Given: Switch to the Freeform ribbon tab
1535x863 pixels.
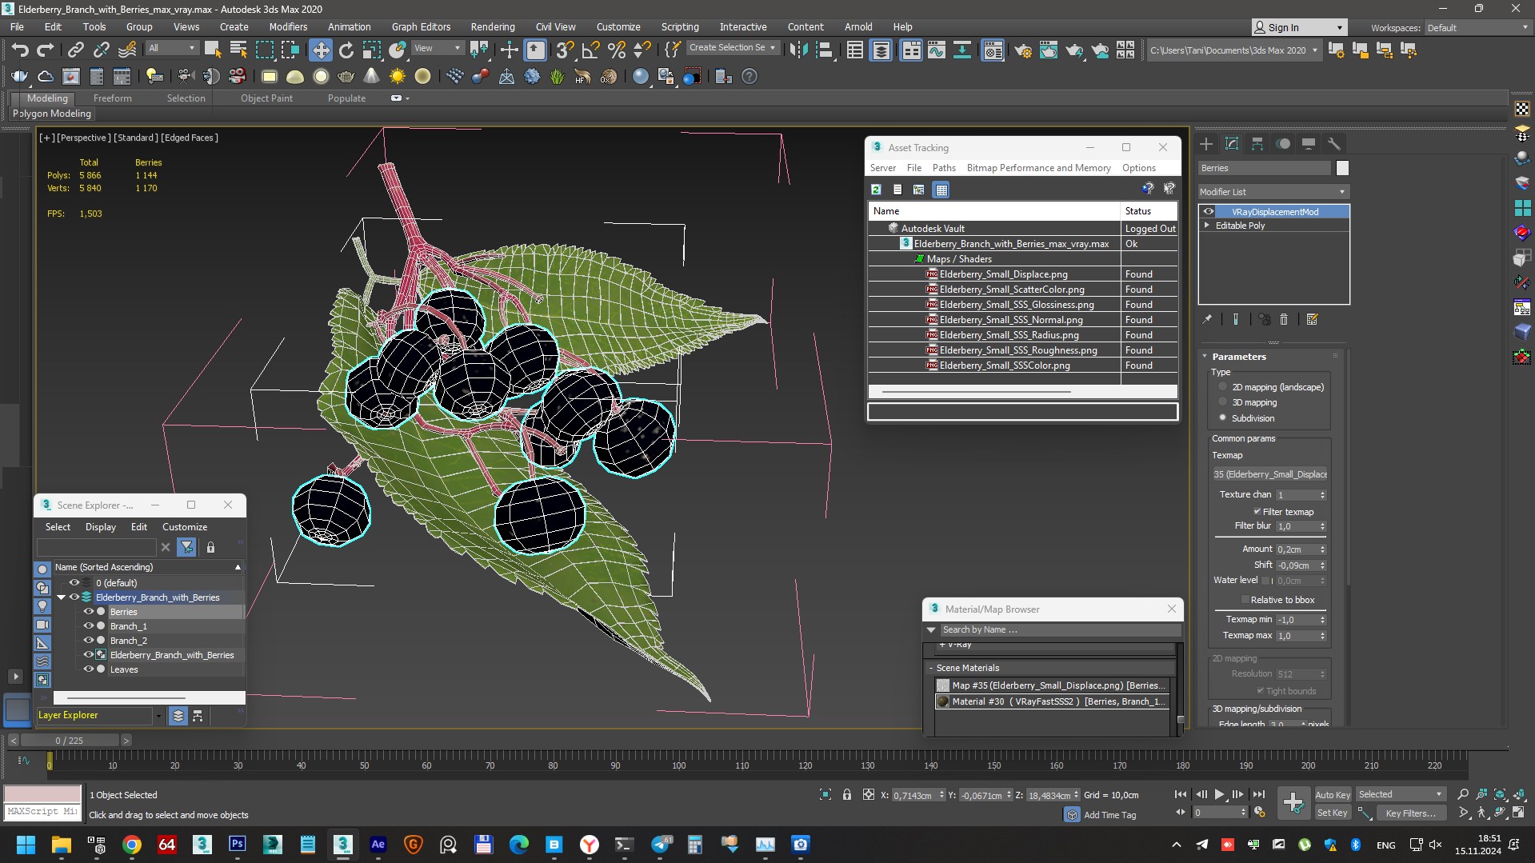Looking at the screenshot, I should pyautogui.click(x=112, y=98).
